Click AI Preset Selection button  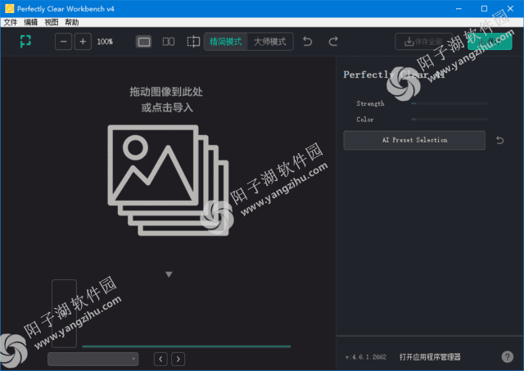(414, 140)
